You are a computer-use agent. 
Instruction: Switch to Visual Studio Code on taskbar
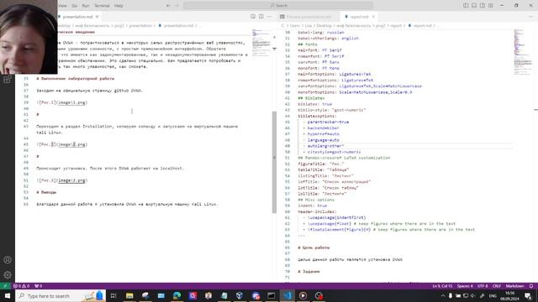point(287,295)
